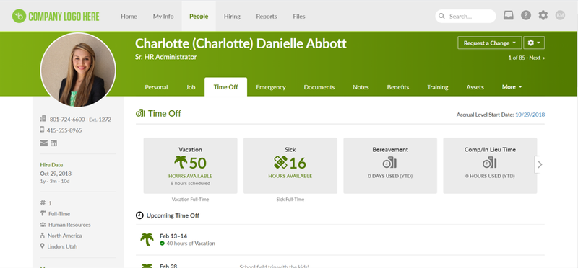Viewport: 578px width, 268px height.
Task: Click the Sick Full-Time policy label
Action: [290, 200]
